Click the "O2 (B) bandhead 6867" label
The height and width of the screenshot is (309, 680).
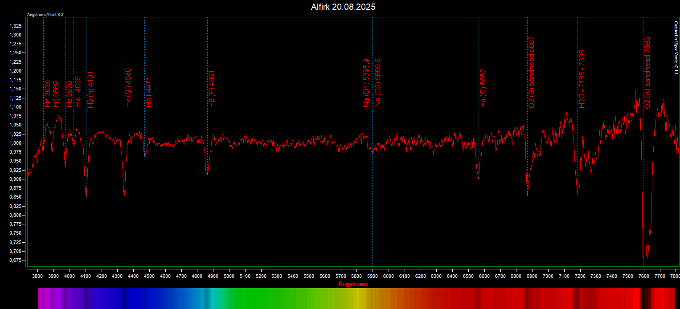(531, 72)
